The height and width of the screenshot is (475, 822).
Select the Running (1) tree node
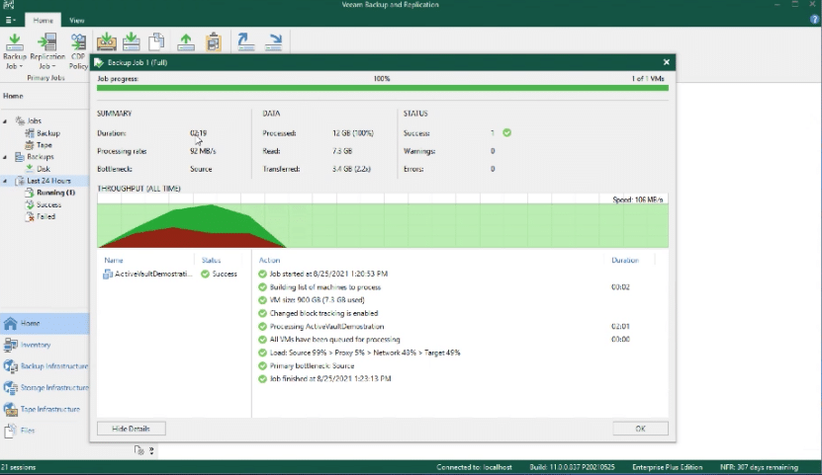click(x=49, y=193)
